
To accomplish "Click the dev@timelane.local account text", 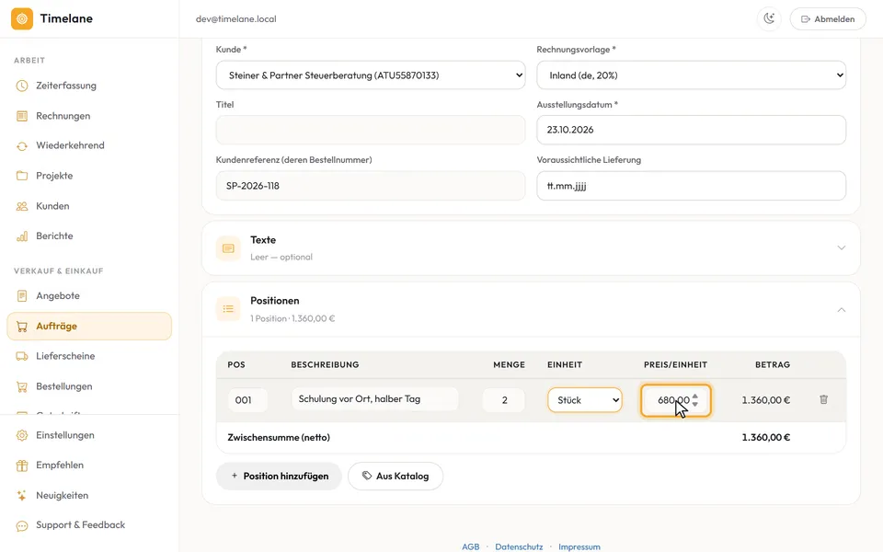I will (x=236, y=18).
